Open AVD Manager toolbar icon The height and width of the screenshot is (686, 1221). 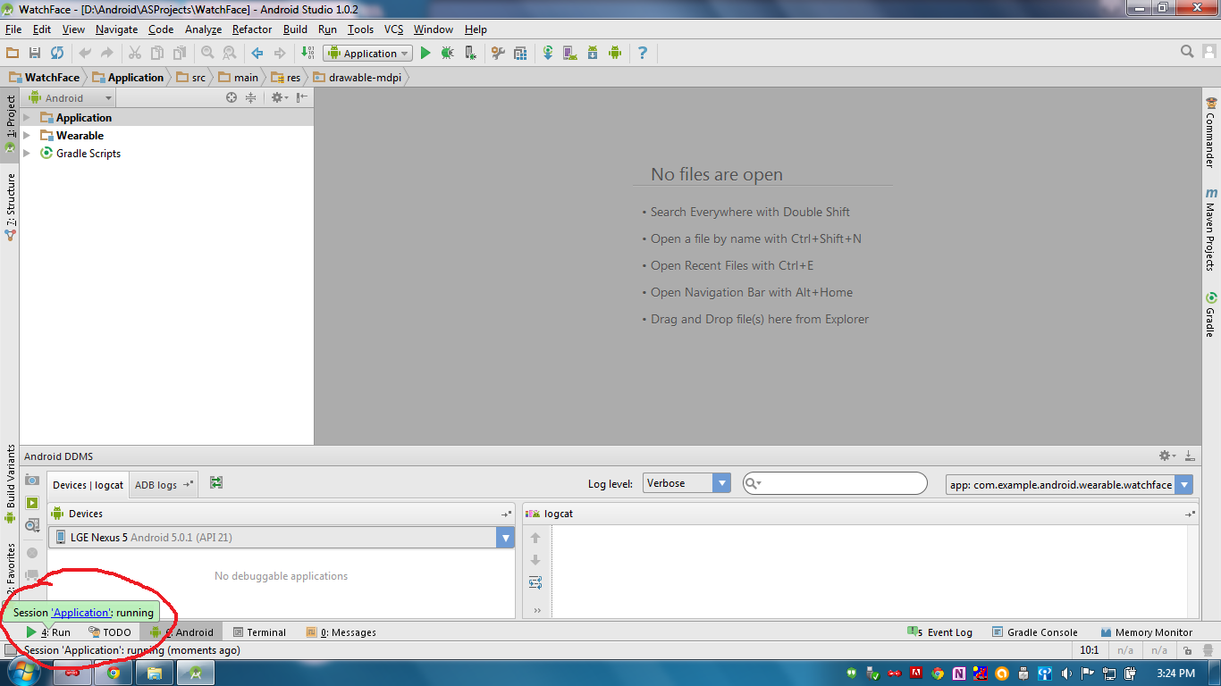click(x=570, y=54)
